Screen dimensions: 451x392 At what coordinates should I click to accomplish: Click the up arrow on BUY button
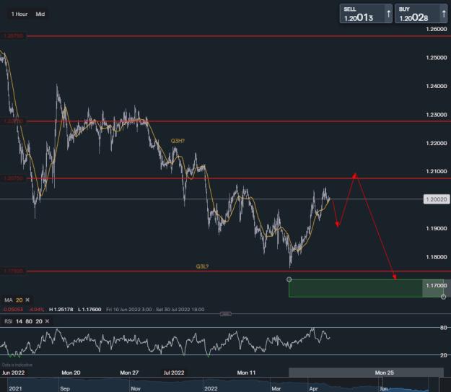click(444, 14)
